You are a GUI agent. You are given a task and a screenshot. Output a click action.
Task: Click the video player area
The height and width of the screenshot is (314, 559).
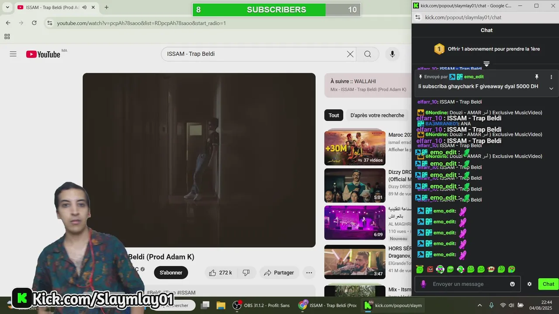pos(199,160)
